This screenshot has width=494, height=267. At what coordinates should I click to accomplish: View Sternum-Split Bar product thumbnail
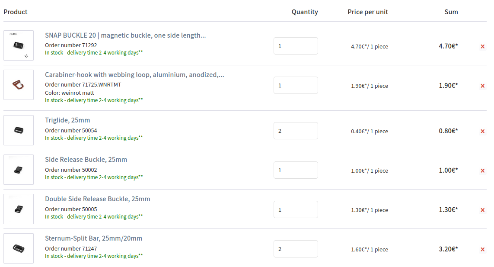click(19, 248)
